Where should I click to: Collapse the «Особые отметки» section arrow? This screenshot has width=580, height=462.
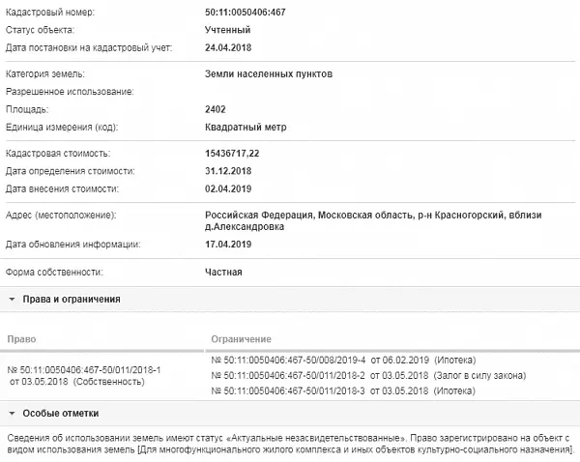12,413
